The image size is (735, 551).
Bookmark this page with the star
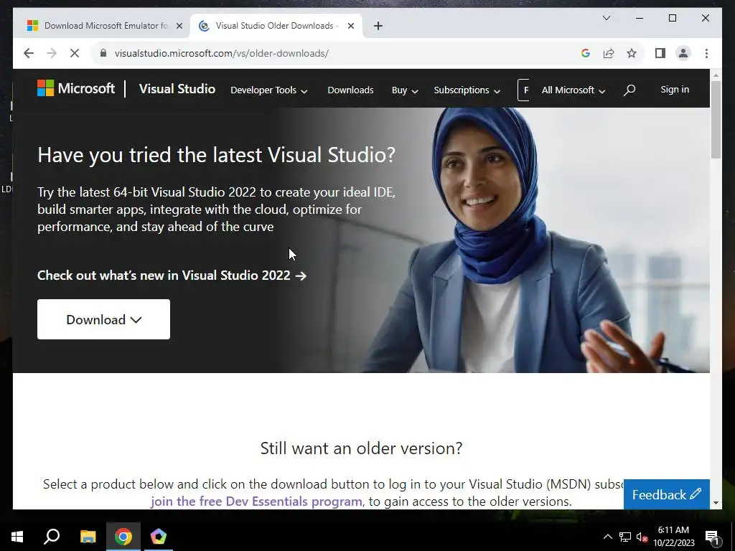click(x=632, y=53)
